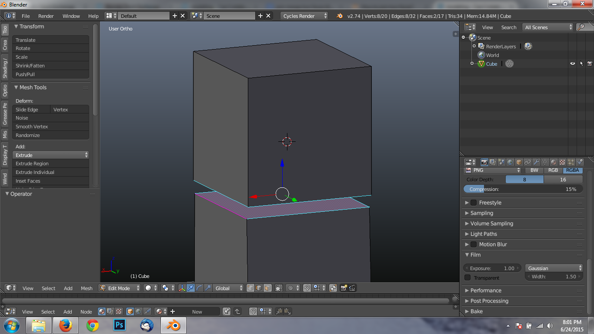
Task: Open the Global transform orientation dropdown
Action: (228, 288)
